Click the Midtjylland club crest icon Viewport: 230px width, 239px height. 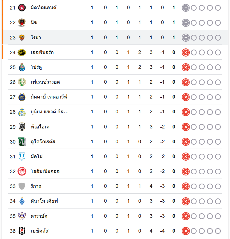22,8
